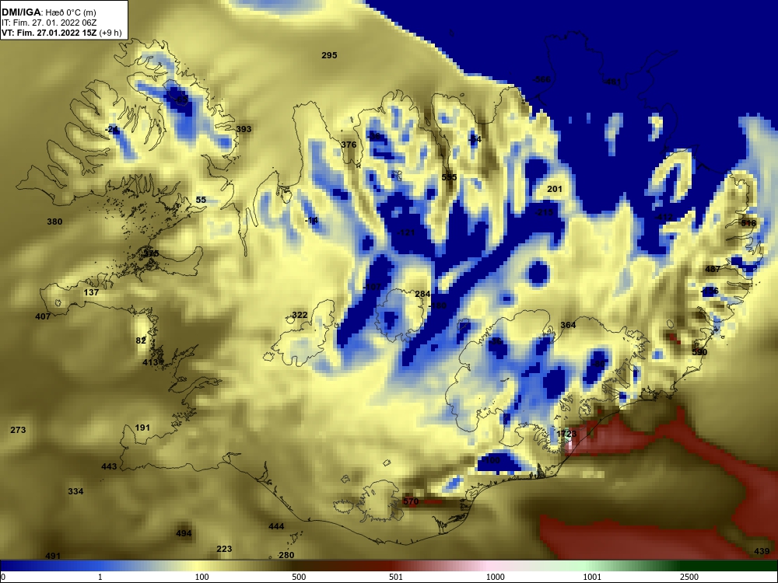The width and height of the screenshot is (778, 583).
Task: Select the 518 height value
Action: (x=748, y=223)
